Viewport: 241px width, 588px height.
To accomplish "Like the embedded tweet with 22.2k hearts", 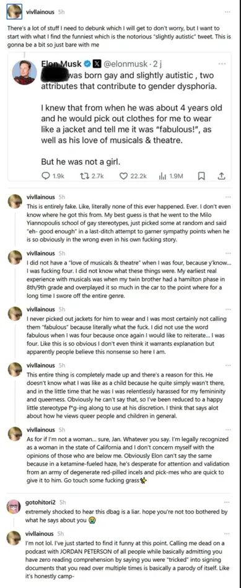I will click(124, 176).
